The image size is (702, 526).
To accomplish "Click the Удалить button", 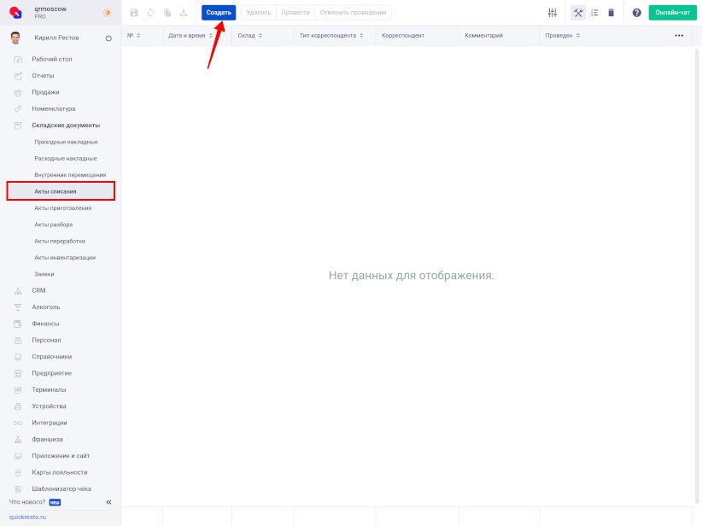I will [x=259, y=13].
